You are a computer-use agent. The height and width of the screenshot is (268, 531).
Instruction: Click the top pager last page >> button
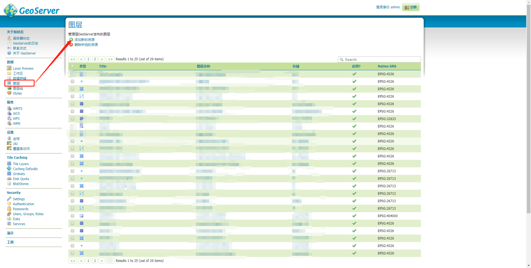pyautogui.click(x=110, y=59)
